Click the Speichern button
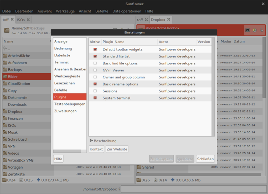 coord(185,159)
